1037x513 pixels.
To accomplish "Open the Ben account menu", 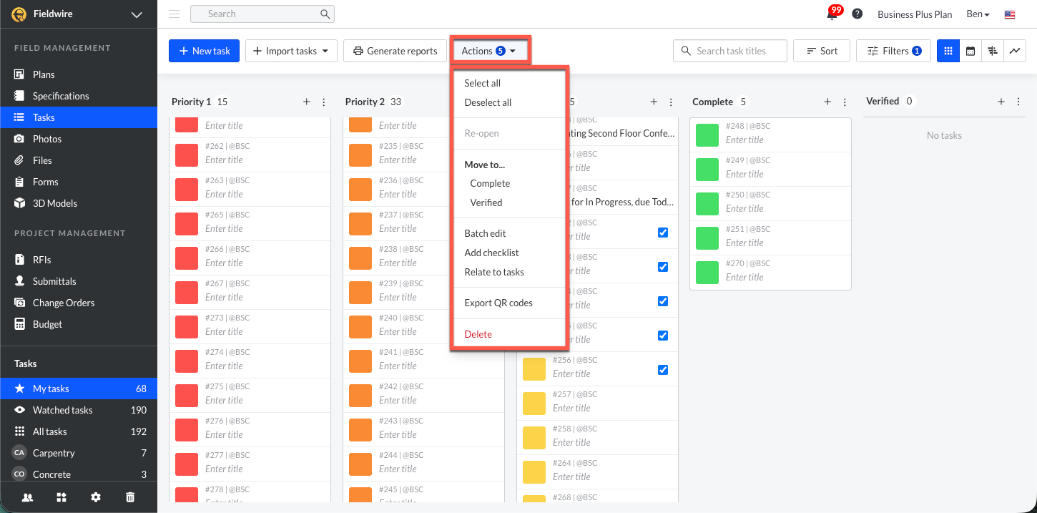I will (978, 14).
